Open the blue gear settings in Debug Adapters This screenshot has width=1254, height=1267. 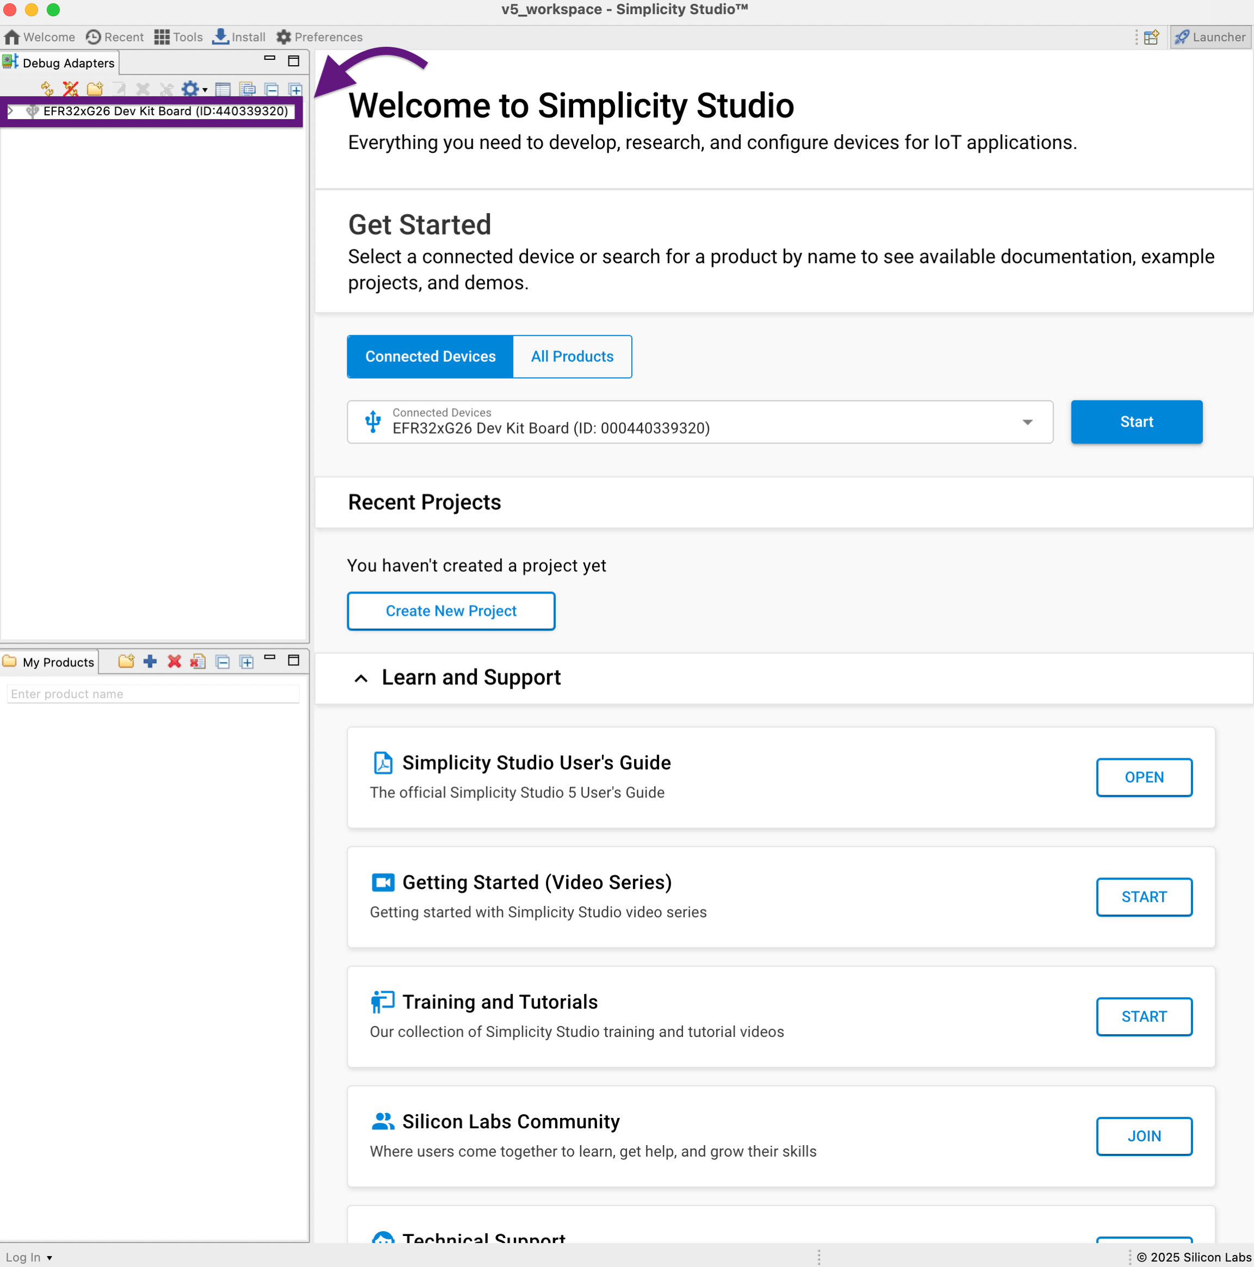(x=189, y=89)
